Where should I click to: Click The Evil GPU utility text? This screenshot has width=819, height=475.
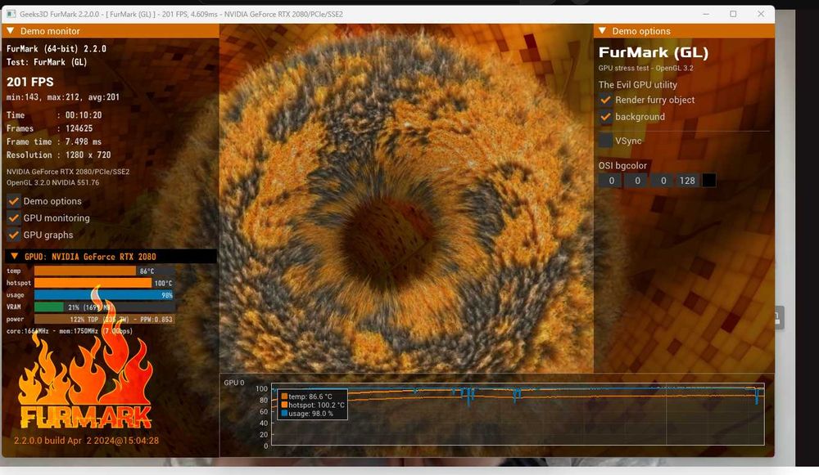(638, 84)
